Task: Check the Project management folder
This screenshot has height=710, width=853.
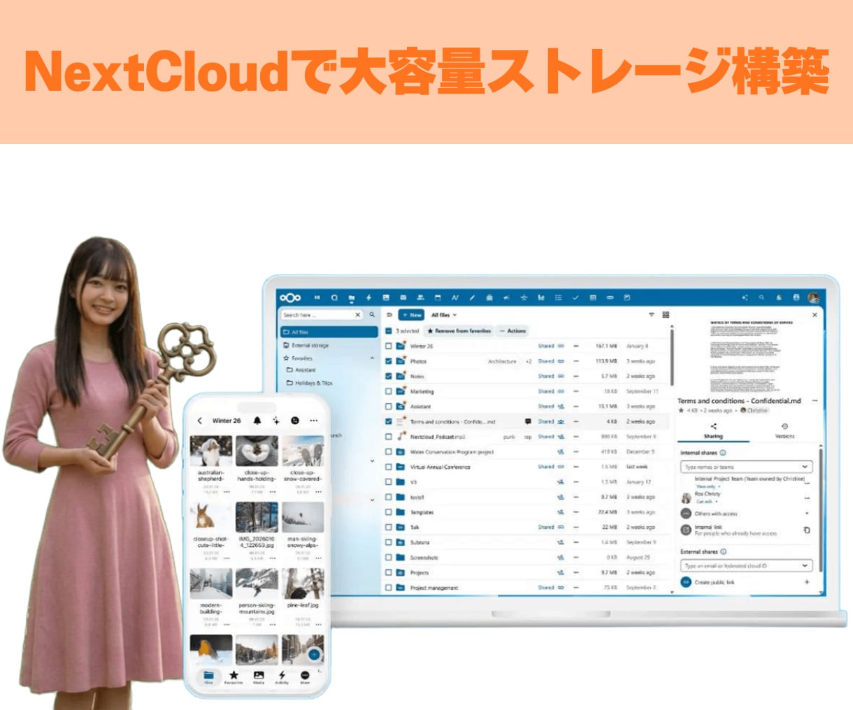Action: [389, 588]
